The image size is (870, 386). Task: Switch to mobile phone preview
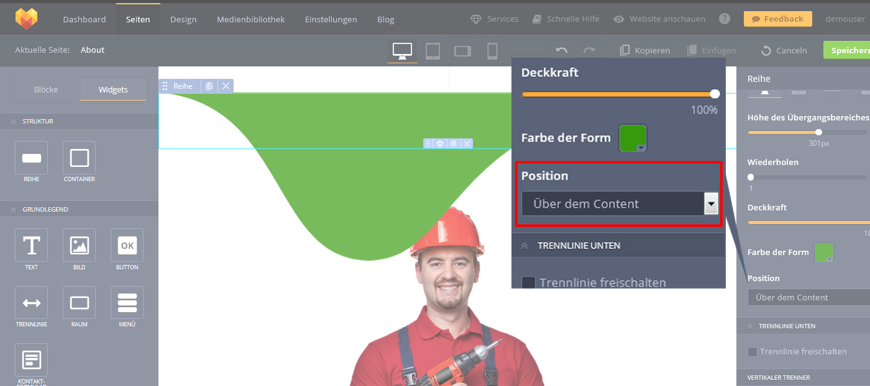[x=492, y=51]
